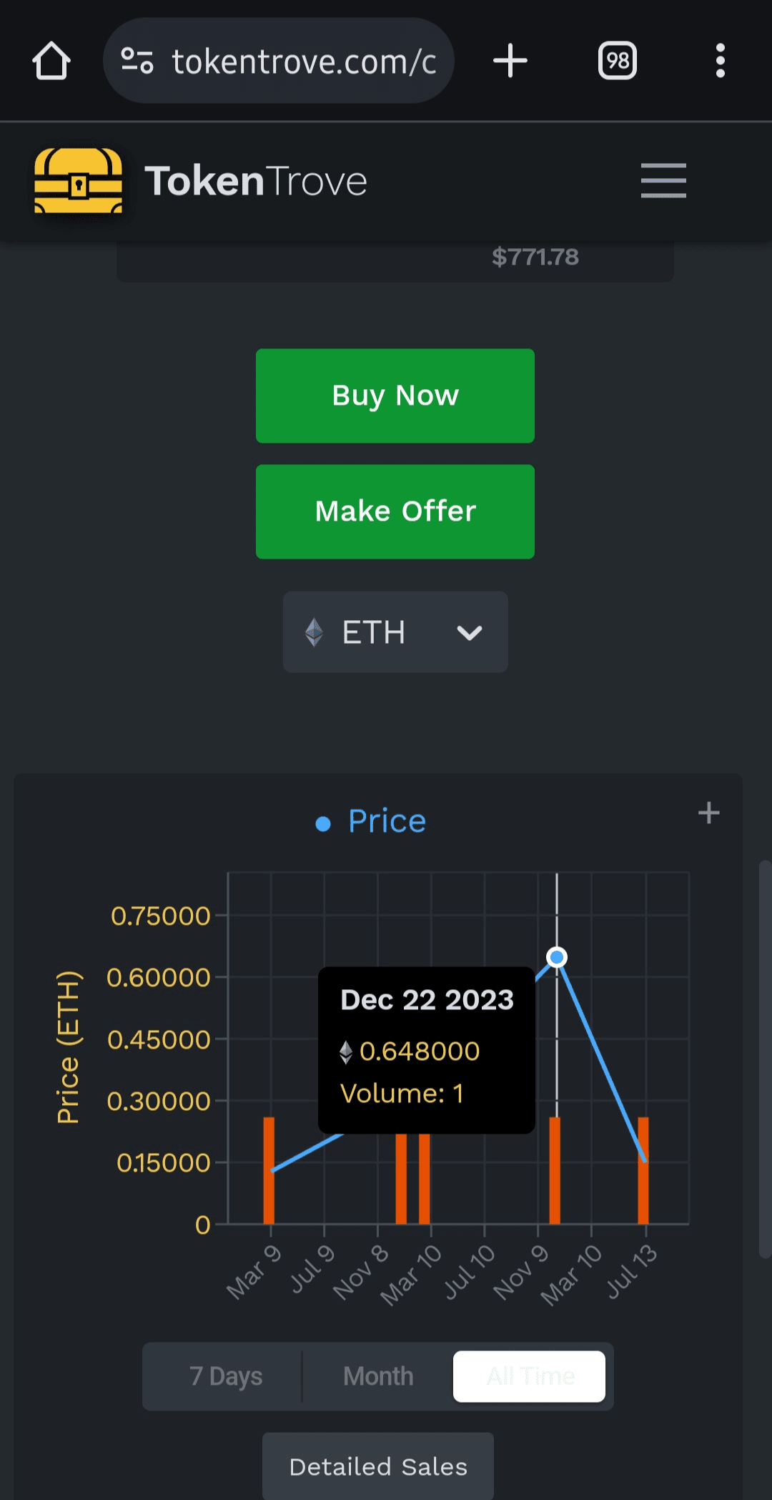
Task: Tap the browser home icon
Action: (x=51, y=61)
